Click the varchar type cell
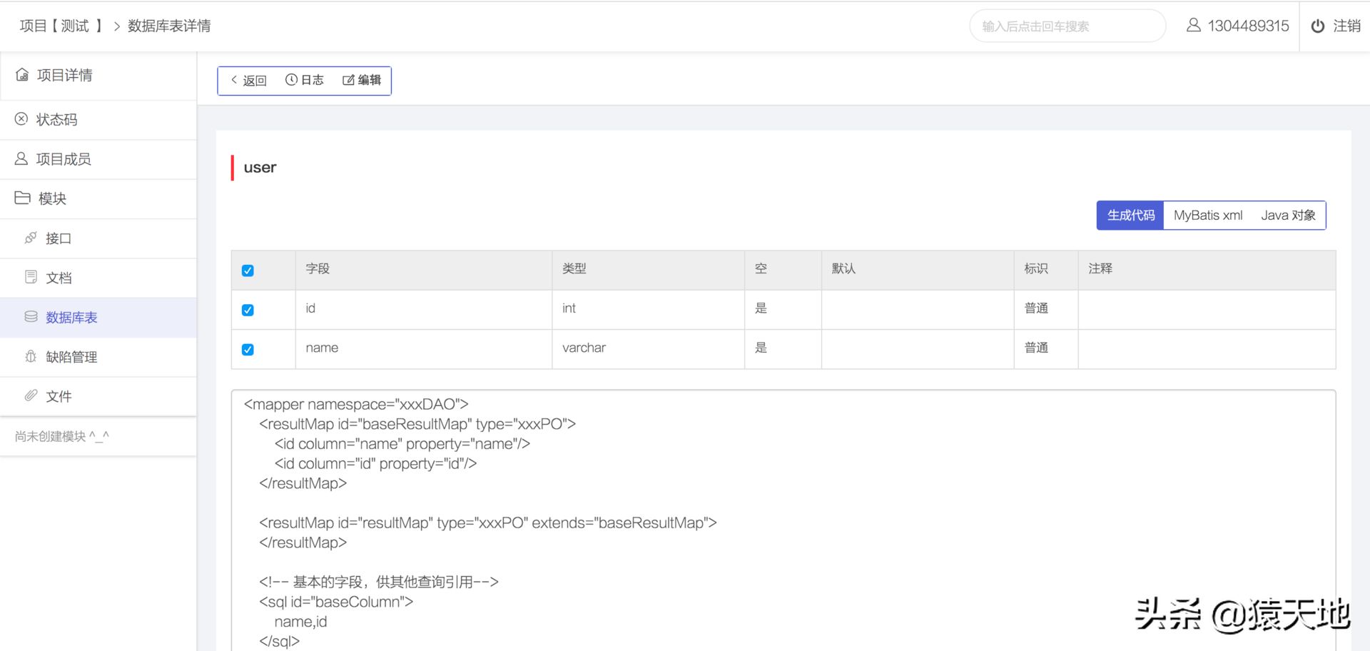 648,348
